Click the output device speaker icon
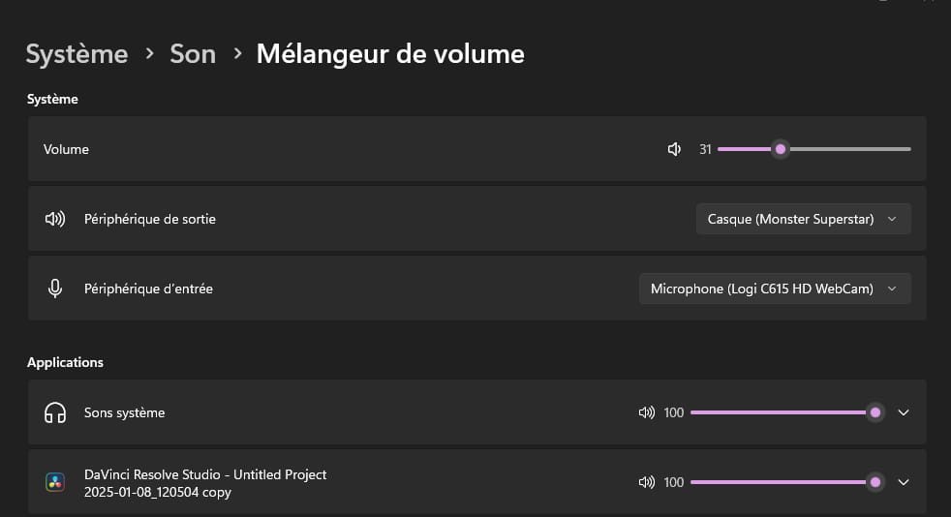This screenshot has height=517, width=951. (55, 219)
